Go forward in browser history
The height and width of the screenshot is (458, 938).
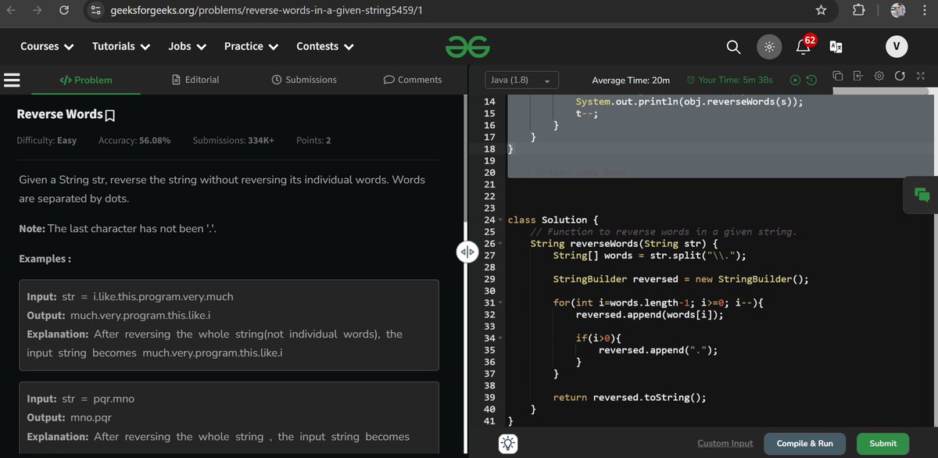[x=36, y=10]
